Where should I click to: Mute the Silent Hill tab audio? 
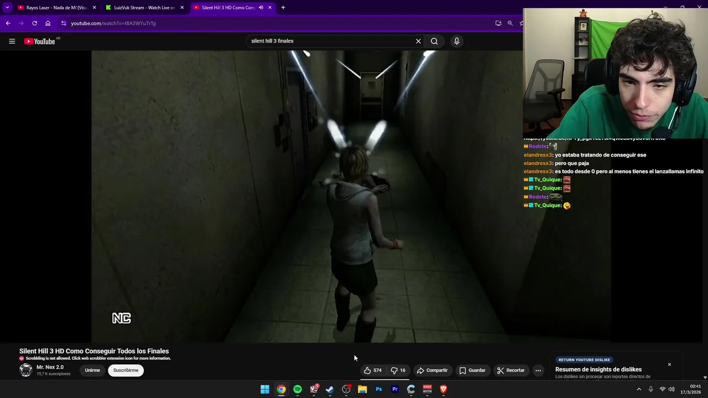[261, 8]
